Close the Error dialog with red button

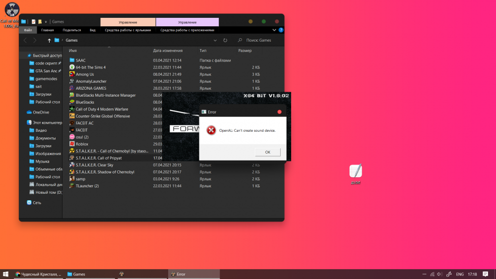(279, 112)
